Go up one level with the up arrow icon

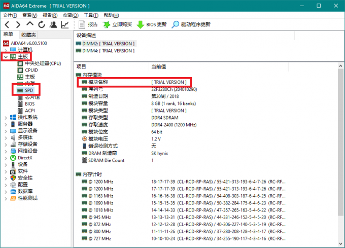coord(30,24)
